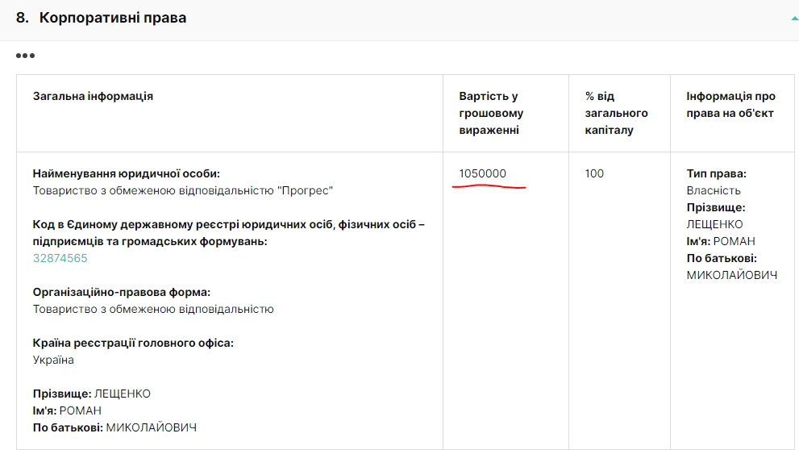Select the "Інформація про права на об'єкт" header
The width and height of the screenshot is (799, 450).
730,105
